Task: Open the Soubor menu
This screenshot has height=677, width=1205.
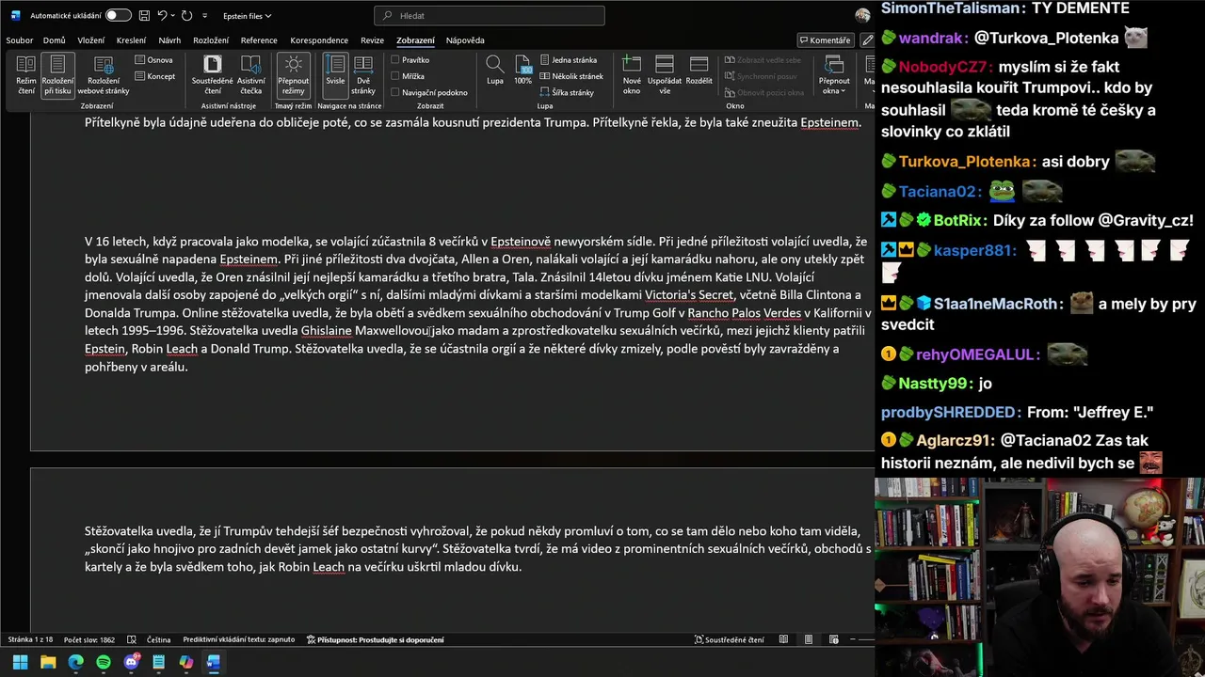Action: 20,40
